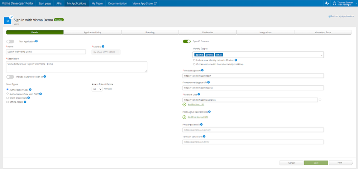The image size is (358, 169).
Task: Select Authorization Code with PKCE radio
Action: point(8,94)
